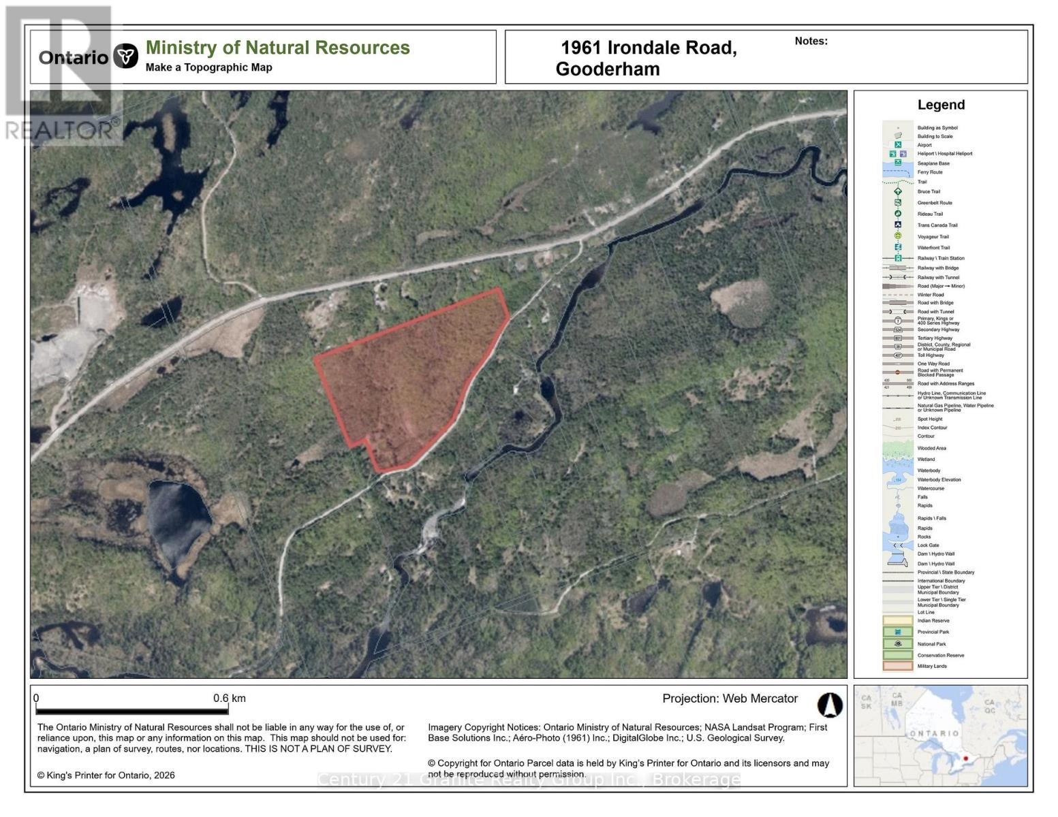Click the Seaplane Base symbol in legend

898,163
